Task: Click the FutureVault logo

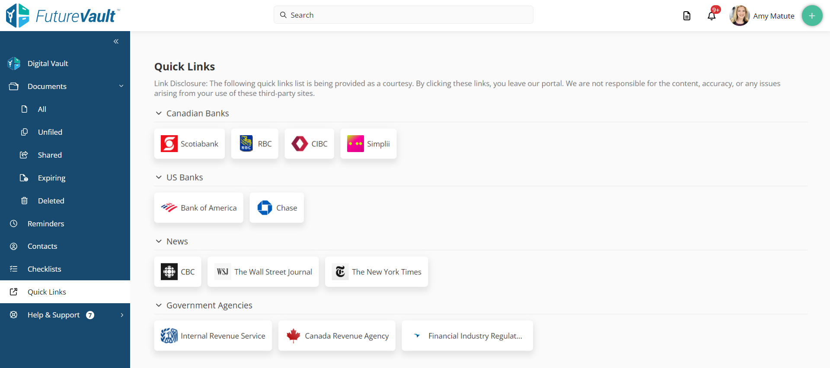Action: tap(63, 16)
